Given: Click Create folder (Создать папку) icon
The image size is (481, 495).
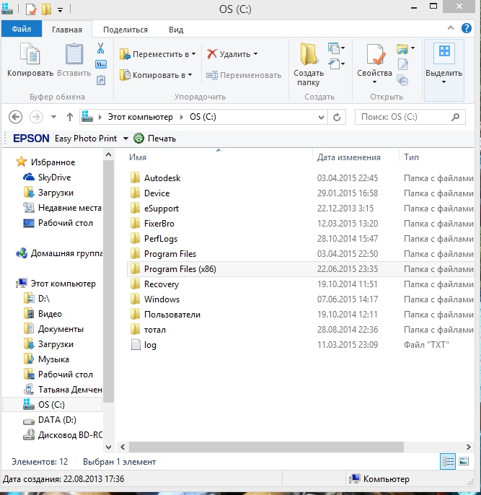Looking at the screenshot, I should tap(309, 63).
